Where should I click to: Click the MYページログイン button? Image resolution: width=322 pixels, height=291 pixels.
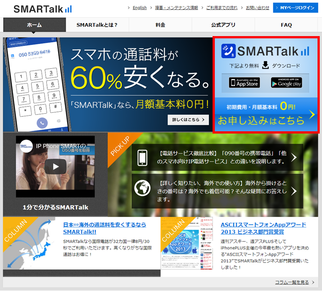[x=295, y=8]
